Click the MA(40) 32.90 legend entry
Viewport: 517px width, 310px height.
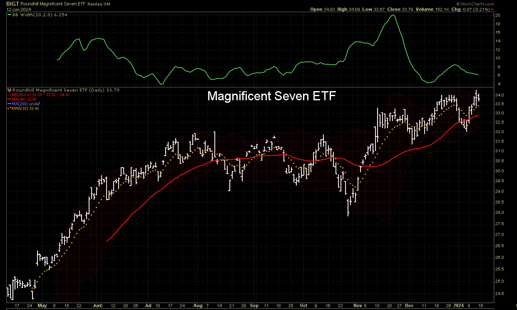coord(25,99)
